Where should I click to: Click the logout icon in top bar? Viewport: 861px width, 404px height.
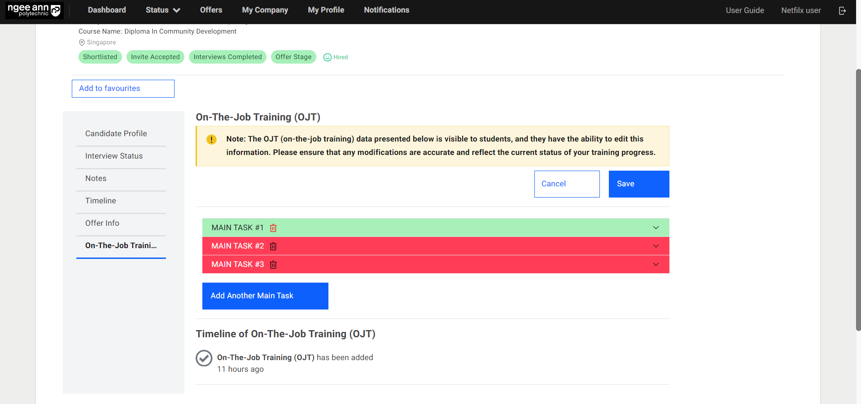click(x=842, y=10)
